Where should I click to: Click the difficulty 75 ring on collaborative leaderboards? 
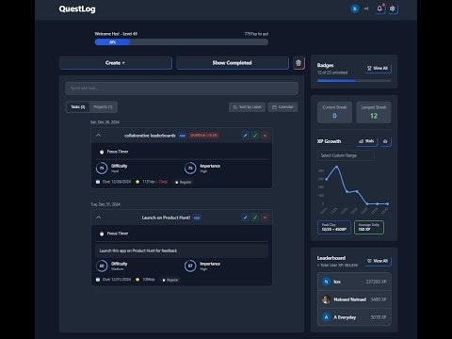click(102, 168)
